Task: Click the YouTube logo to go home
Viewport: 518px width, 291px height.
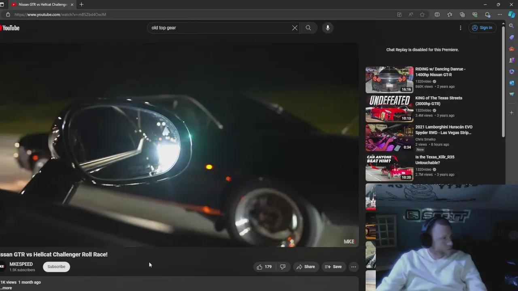Action: (10, 27)
